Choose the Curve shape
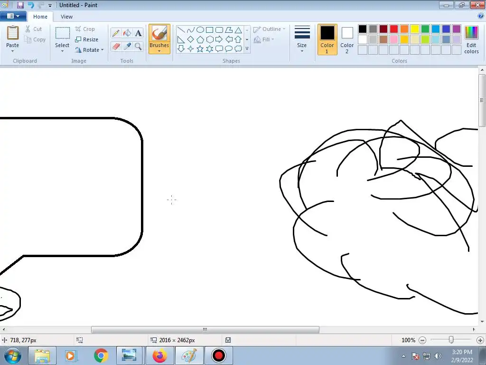This screenshot has width=486, height=365. point(191,30)
